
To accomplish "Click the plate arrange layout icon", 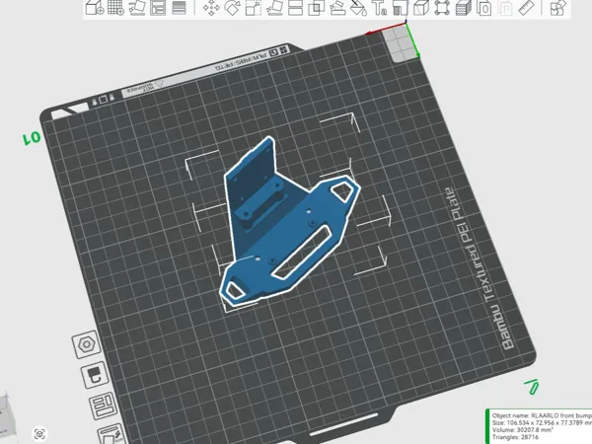I will point(103,406).
